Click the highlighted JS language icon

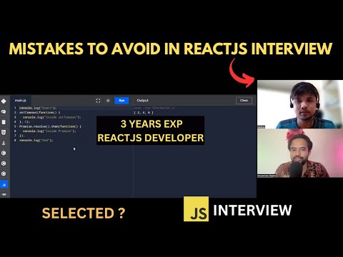[x=4, y=185]
